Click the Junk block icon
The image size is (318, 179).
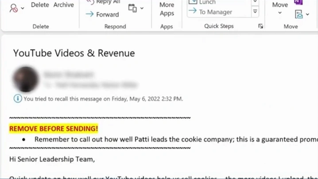pos(13,8)
